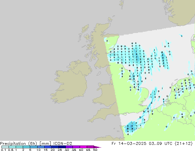
Task: Click the 'Precipitation (6h)' title text
Action: (x=18, y=144)
